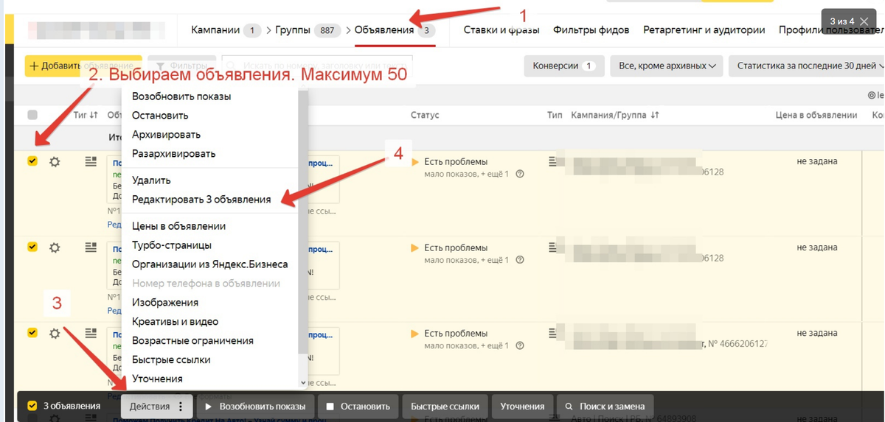The width and height of the screenshot is (885, 422).
Task: Click 'Добавить объявление' yellow button
Action: (x=83, y=66)
